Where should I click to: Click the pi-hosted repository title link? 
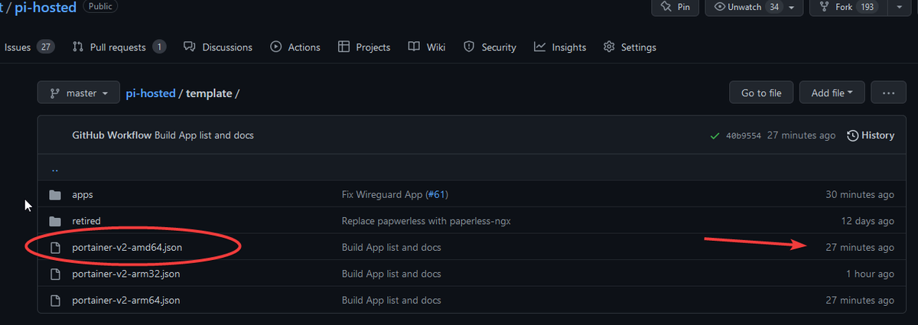point(44,8)
